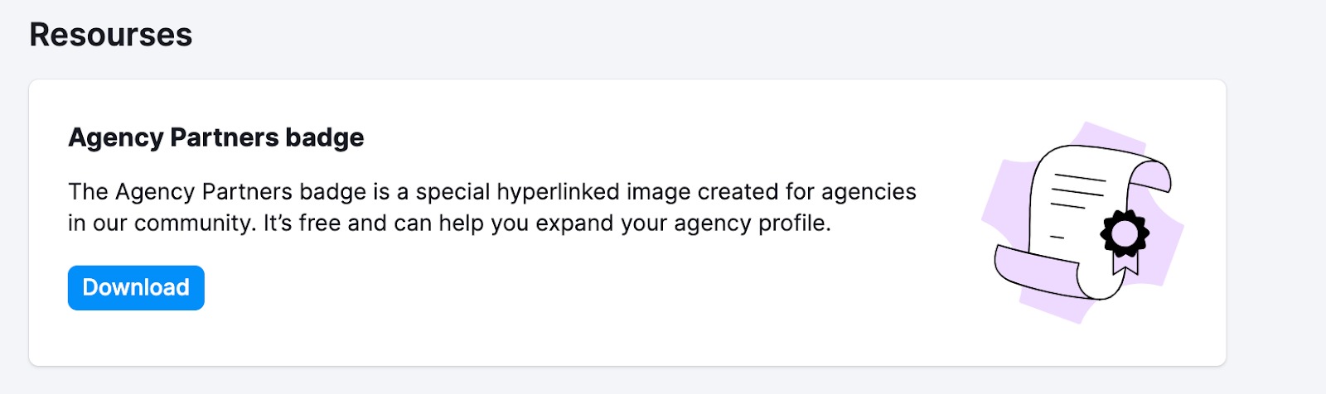Click the Resourses section heading
The width and height of the screenshot is (1326, 394).
(x=111, y=35)
